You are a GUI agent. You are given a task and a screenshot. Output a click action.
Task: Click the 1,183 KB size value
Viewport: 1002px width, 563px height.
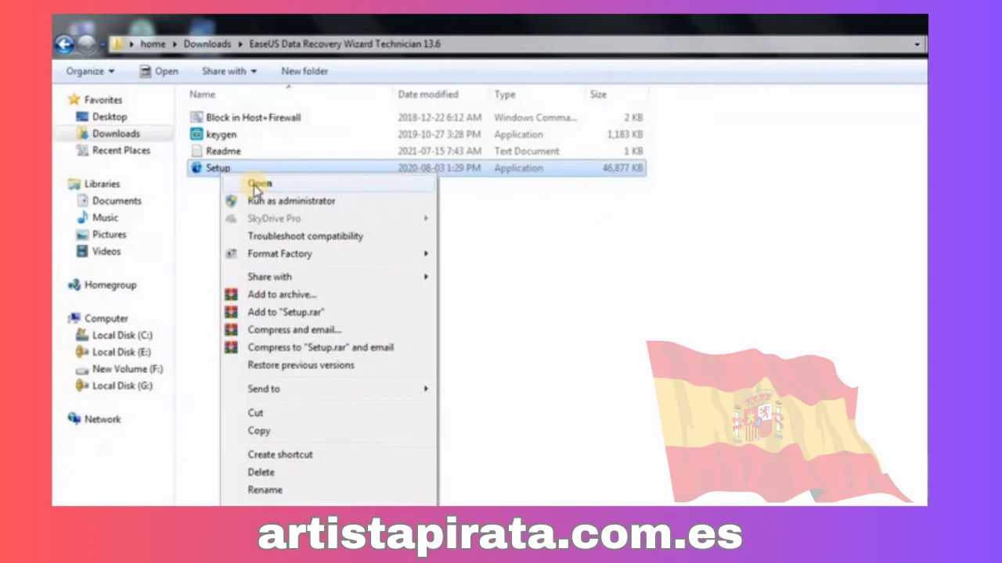[625, 134]
